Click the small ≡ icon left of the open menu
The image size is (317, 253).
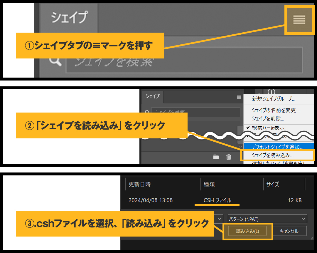(239, 97)
